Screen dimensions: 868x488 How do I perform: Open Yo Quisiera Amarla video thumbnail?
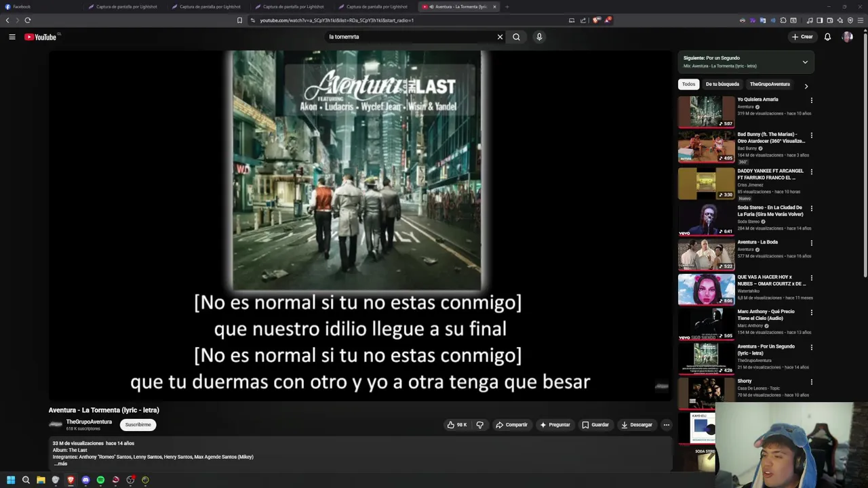(706, 112)
